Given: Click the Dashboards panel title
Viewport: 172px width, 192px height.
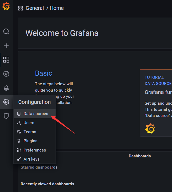Looking at the screenshot, I should (140, 156).
